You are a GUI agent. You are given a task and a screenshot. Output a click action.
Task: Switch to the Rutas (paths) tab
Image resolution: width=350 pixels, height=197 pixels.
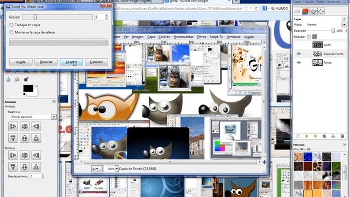coord(313,11)
